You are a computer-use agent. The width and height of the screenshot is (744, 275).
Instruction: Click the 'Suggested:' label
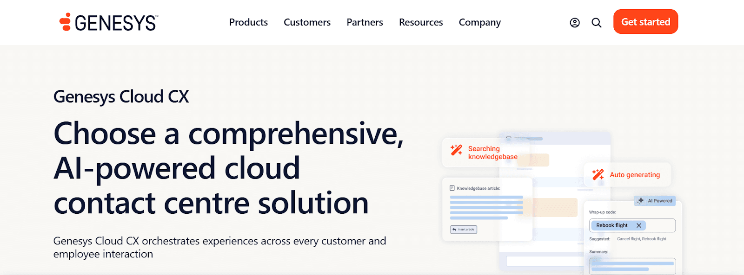click(x=599, y=239)
